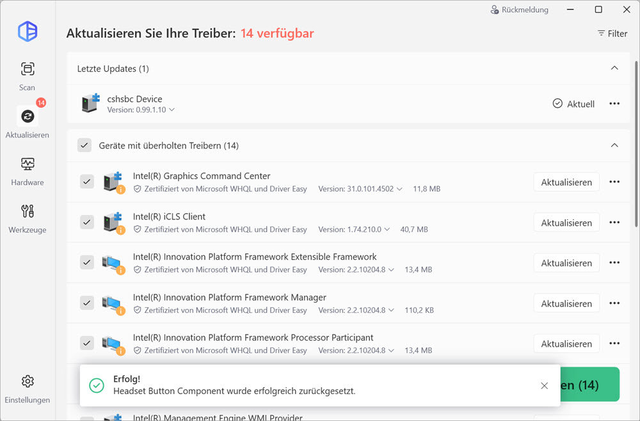This screenshot has height=421, width=640.
Task: Uncheck Innovation Platform Framework Processor Participant checkbox
Action: click(x=87, y=343)
